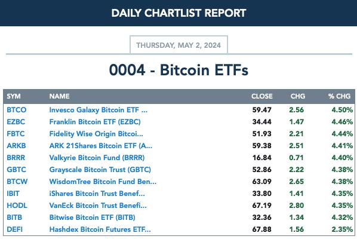Open the EZBC symbol link
Screen dimensions: 357x239
pyautogui.click(x=16, y=122)
